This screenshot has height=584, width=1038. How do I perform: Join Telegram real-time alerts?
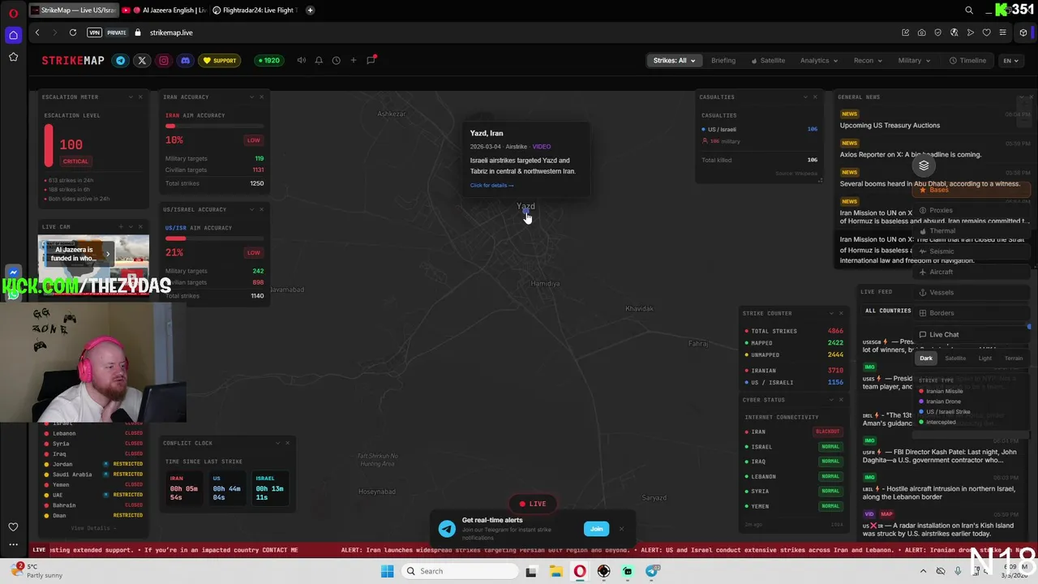(596, 529)
